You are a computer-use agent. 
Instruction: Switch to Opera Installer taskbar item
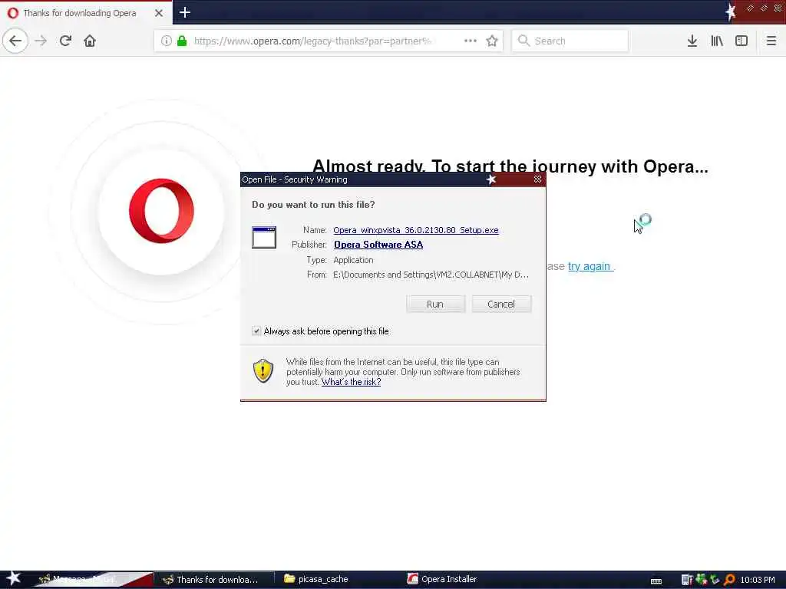click(442, 579)
